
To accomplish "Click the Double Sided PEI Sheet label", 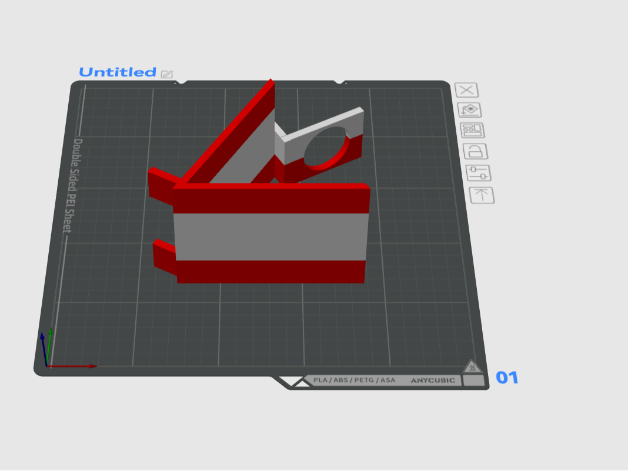I will 72,185.
